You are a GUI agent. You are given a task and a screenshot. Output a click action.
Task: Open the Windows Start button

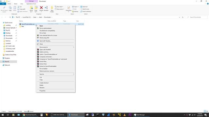tap(3, 115)
